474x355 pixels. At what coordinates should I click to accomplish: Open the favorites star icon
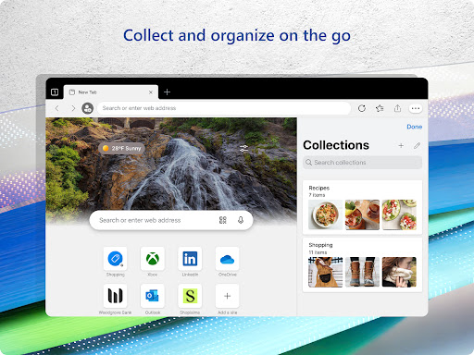(380, 108)
